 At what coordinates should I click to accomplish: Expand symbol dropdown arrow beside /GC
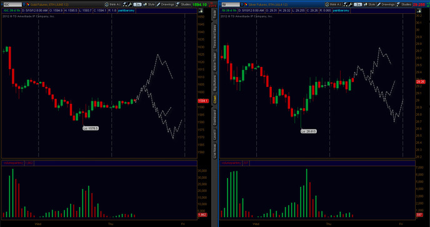24,4
